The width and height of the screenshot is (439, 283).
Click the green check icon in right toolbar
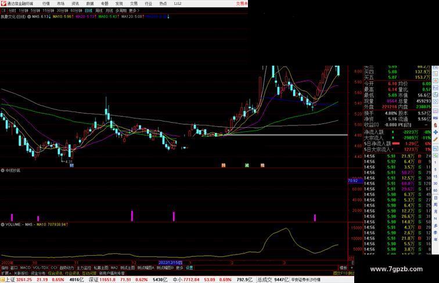click(436, 155)
